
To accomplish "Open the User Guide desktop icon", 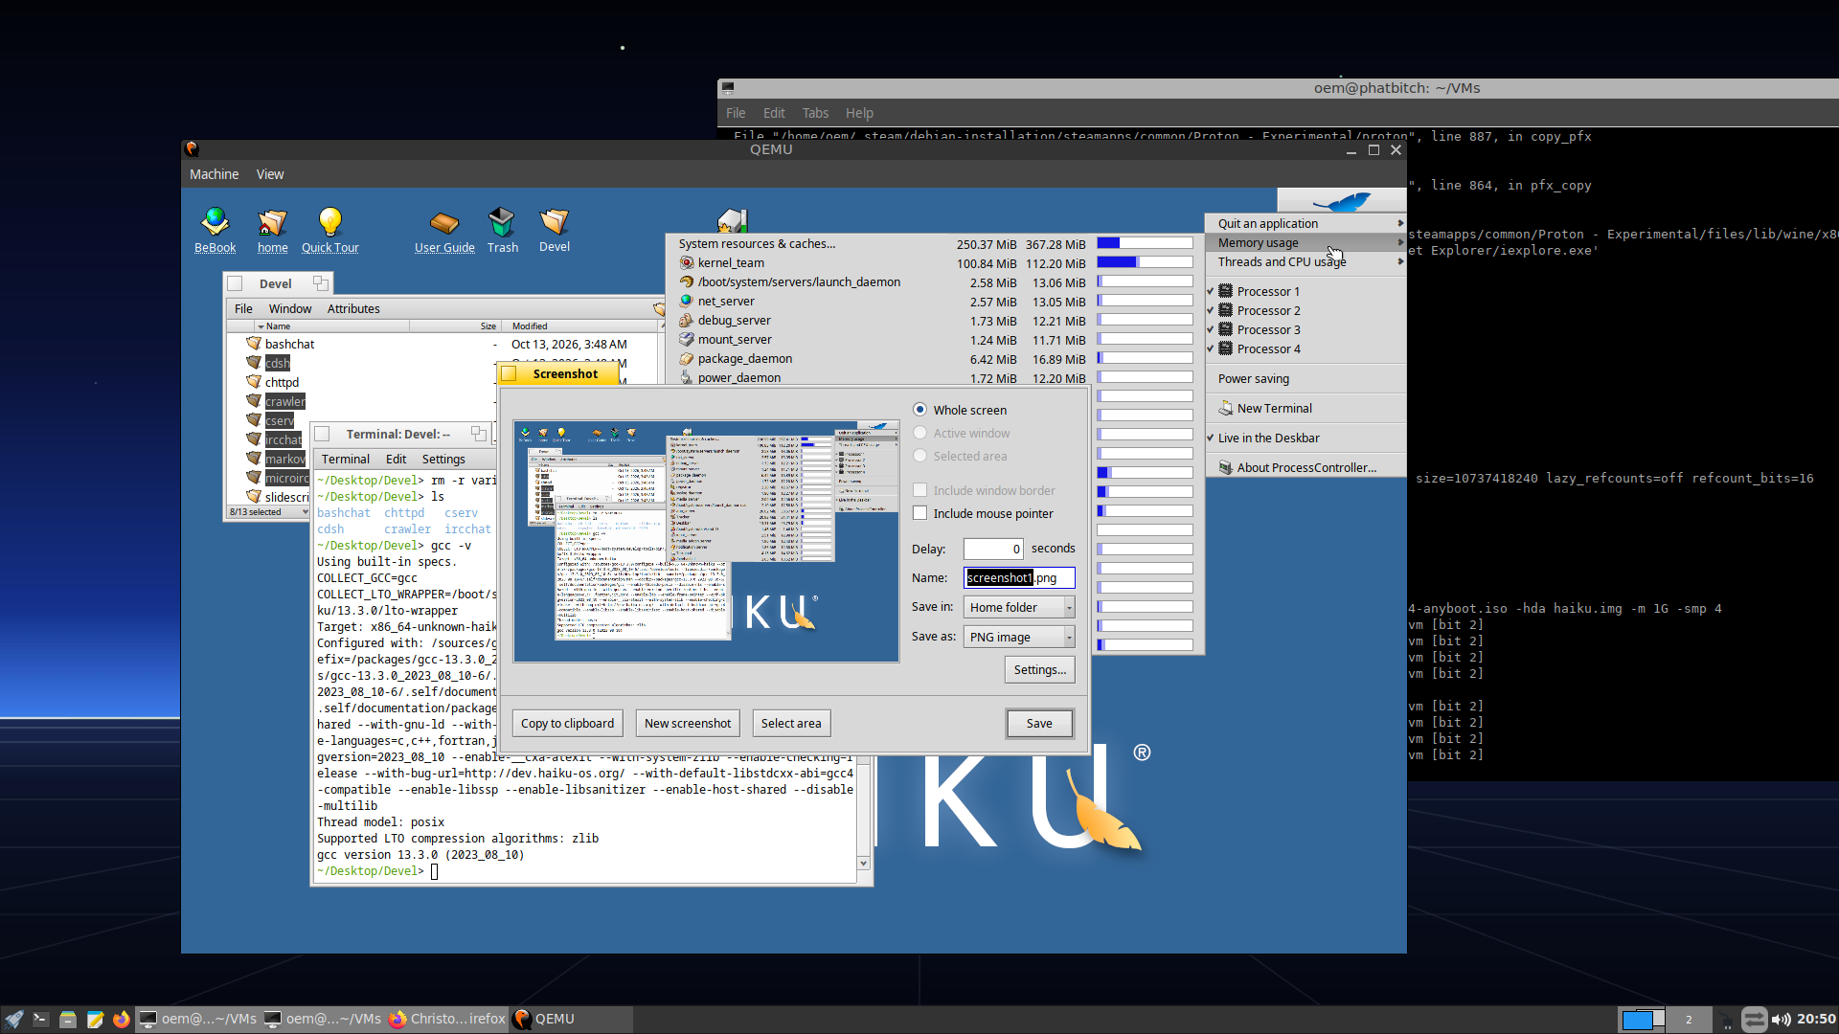I will (x=444, y=223).
